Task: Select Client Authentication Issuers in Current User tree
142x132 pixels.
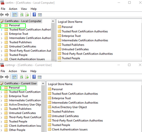Action: pos(25,126)
